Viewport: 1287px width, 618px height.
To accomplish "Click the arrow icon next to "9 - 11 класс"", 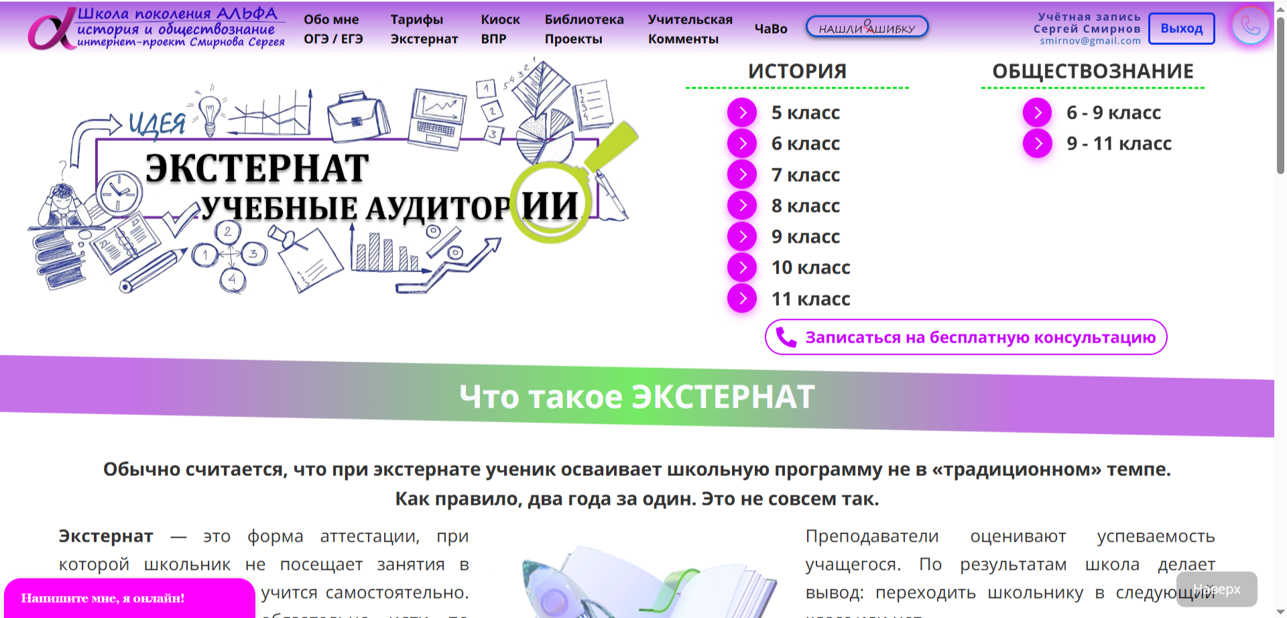I will point(1036,143).
